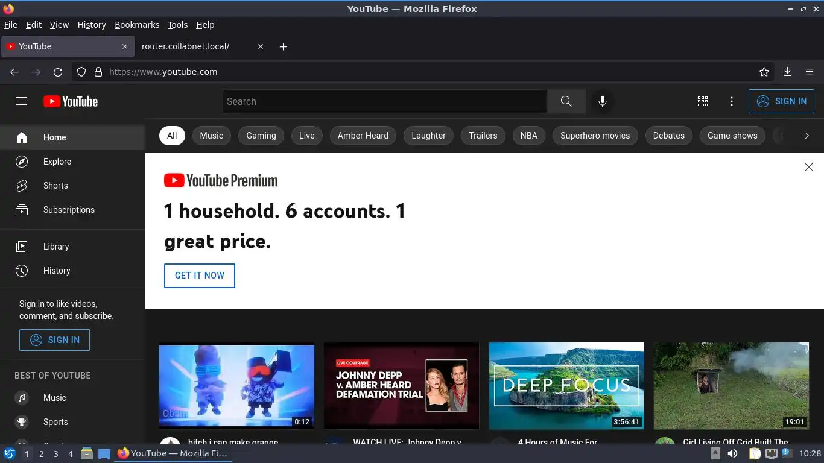Click the YouTube logo
This screenshot has height=463, width=824.
coord(71,101)
